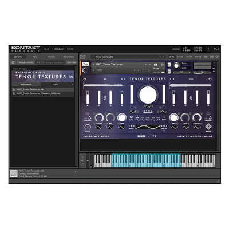Click the large center macro knob
This screenshot has height=229, width=229.
(148, 95)
